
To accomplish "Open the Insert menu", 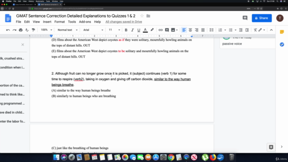I will (47, 22).
